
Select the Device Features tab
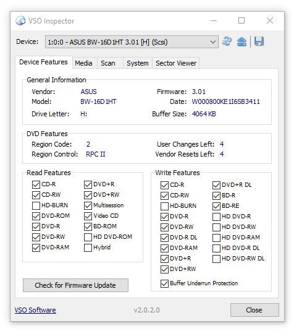[x=43, y=62]
